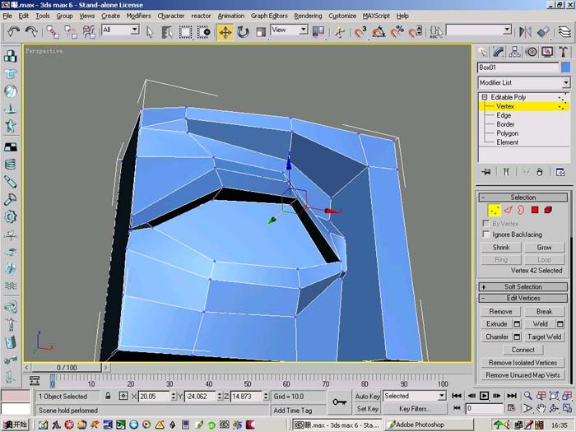Open Select by Name list icon
576x432 pixels.
(167, 32)
